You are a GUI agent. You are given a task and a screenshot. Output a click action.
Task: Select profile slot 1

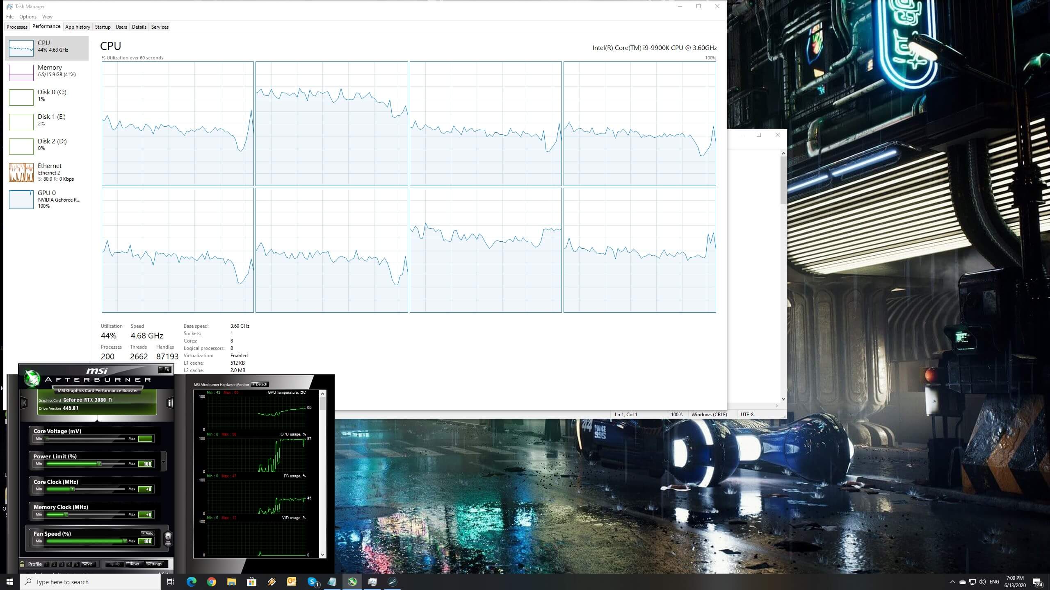(x=47, y=564)
